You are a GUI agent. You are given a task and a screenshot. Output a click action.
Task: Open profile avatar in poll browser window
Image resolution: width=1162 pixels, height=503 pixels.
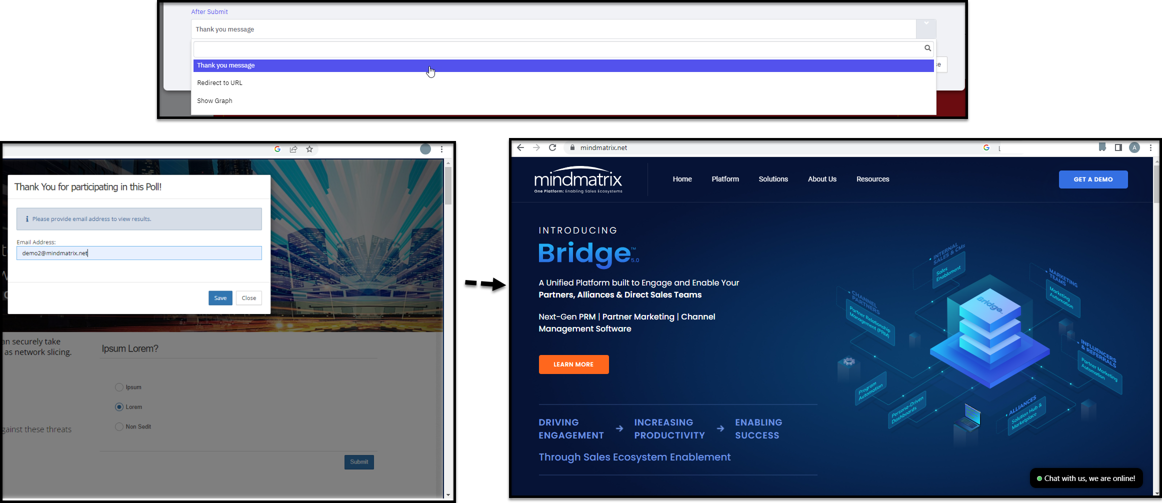pyautogui.click(x=425, y=149)
